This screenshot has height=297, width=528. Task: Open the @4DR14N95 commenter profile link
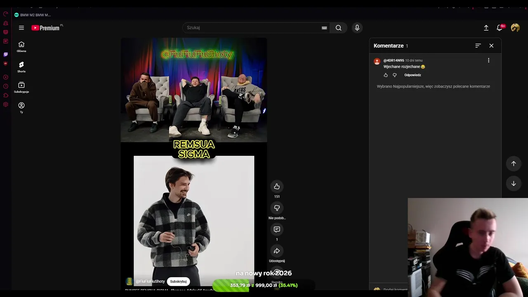pyautogui.click(x=394, y=60)
